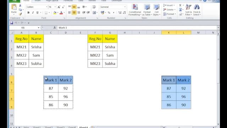The height and width of the screenshot is (128, 227).
Task: Click Insert button in Cells group
Action: point(169,5)
